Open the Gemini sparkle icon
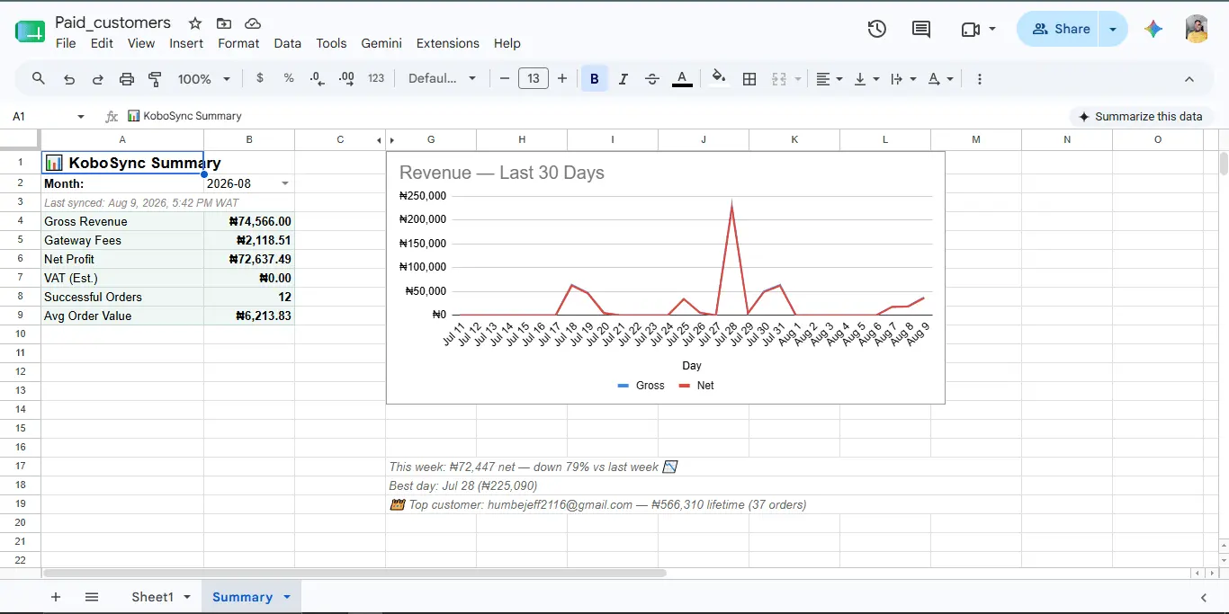Image resolution: width=1229 pixels, height=614 pixels. pyautogui.click(x=1153, y=29)
